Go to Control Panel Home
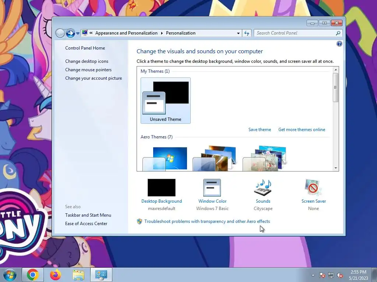Viewport: 377px width, 282px height. coord(85,48)
